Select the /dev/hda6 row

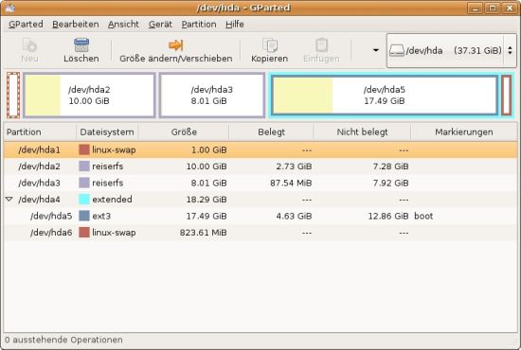(x=260, y=233)
